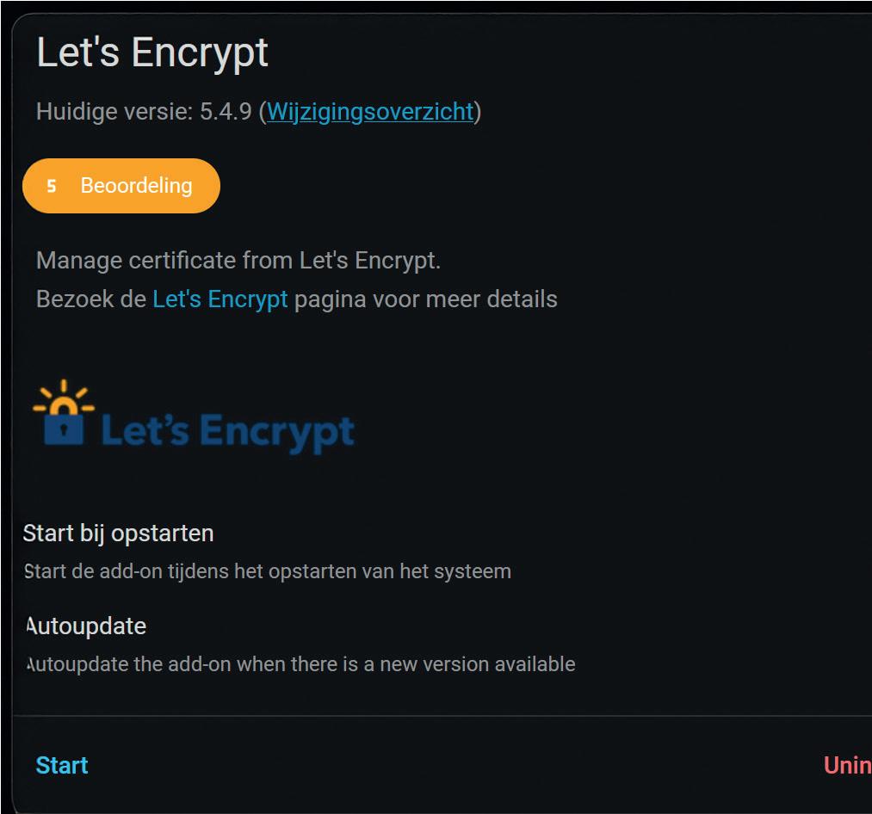Click Manage certificate from Let's Encrypt description
872x814 pixels.
238,261
